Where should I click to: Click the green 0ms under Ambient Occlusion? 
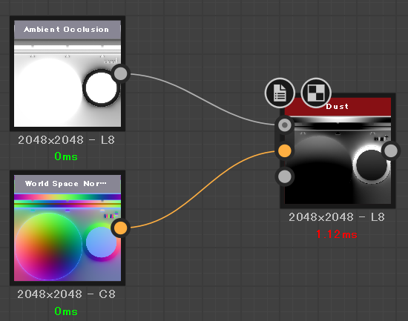click(66, 156)
